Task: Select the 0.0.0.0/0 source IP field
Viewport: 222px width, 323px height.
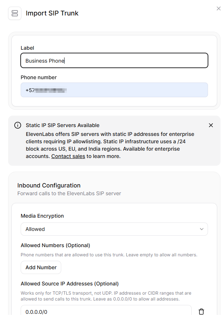Action: coord(106,312)
